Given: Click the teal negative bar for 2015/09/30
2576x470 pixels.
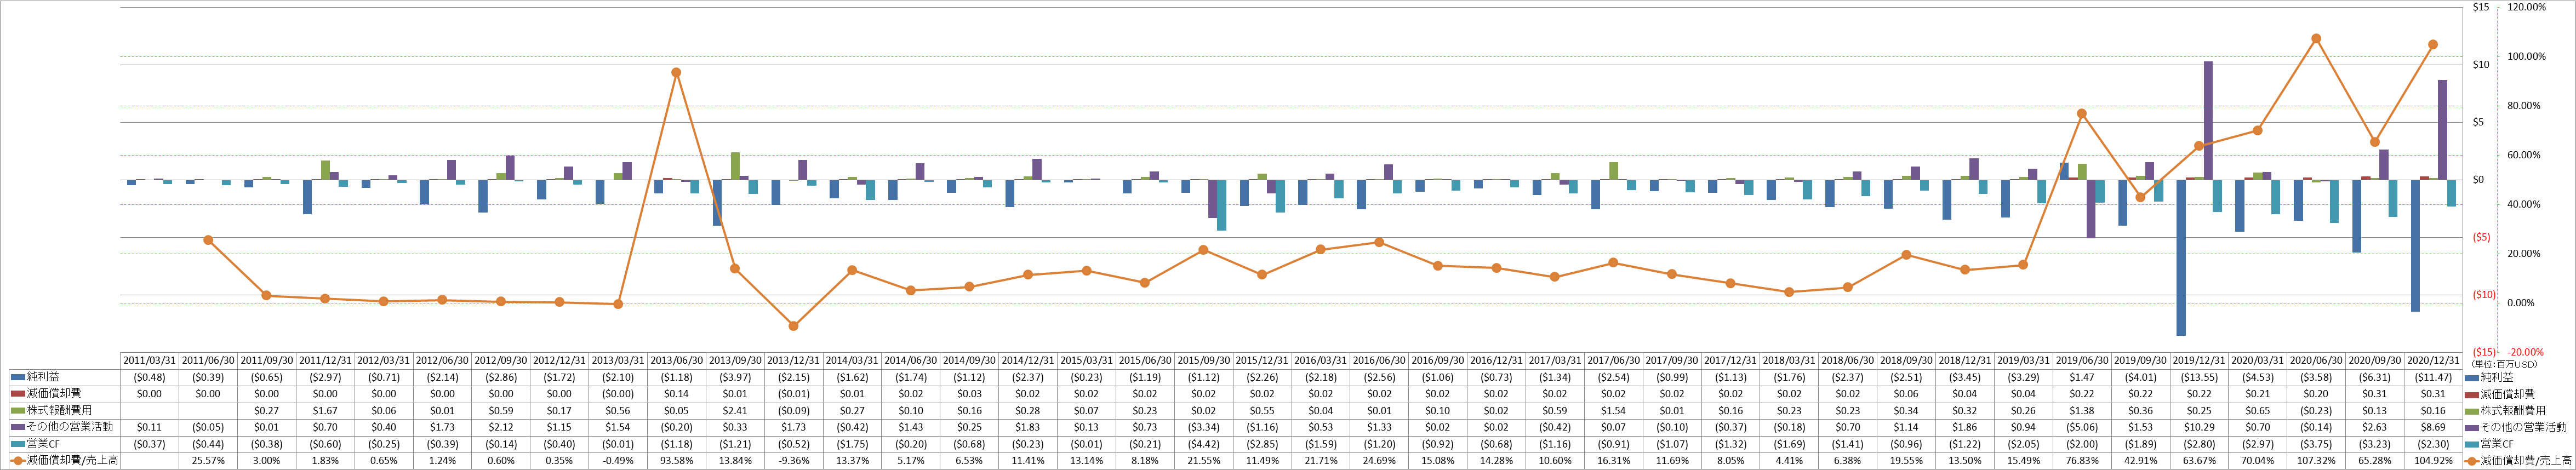Looking at the screenshot, I should [x=1221, y=205].
